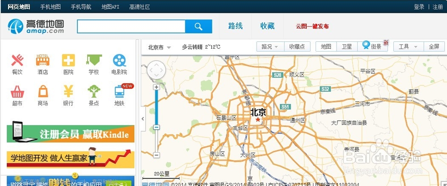This screenshot has height=186, width=447.
Task: Open the 电影院 cinema category icon
Action: coord(119,60)
